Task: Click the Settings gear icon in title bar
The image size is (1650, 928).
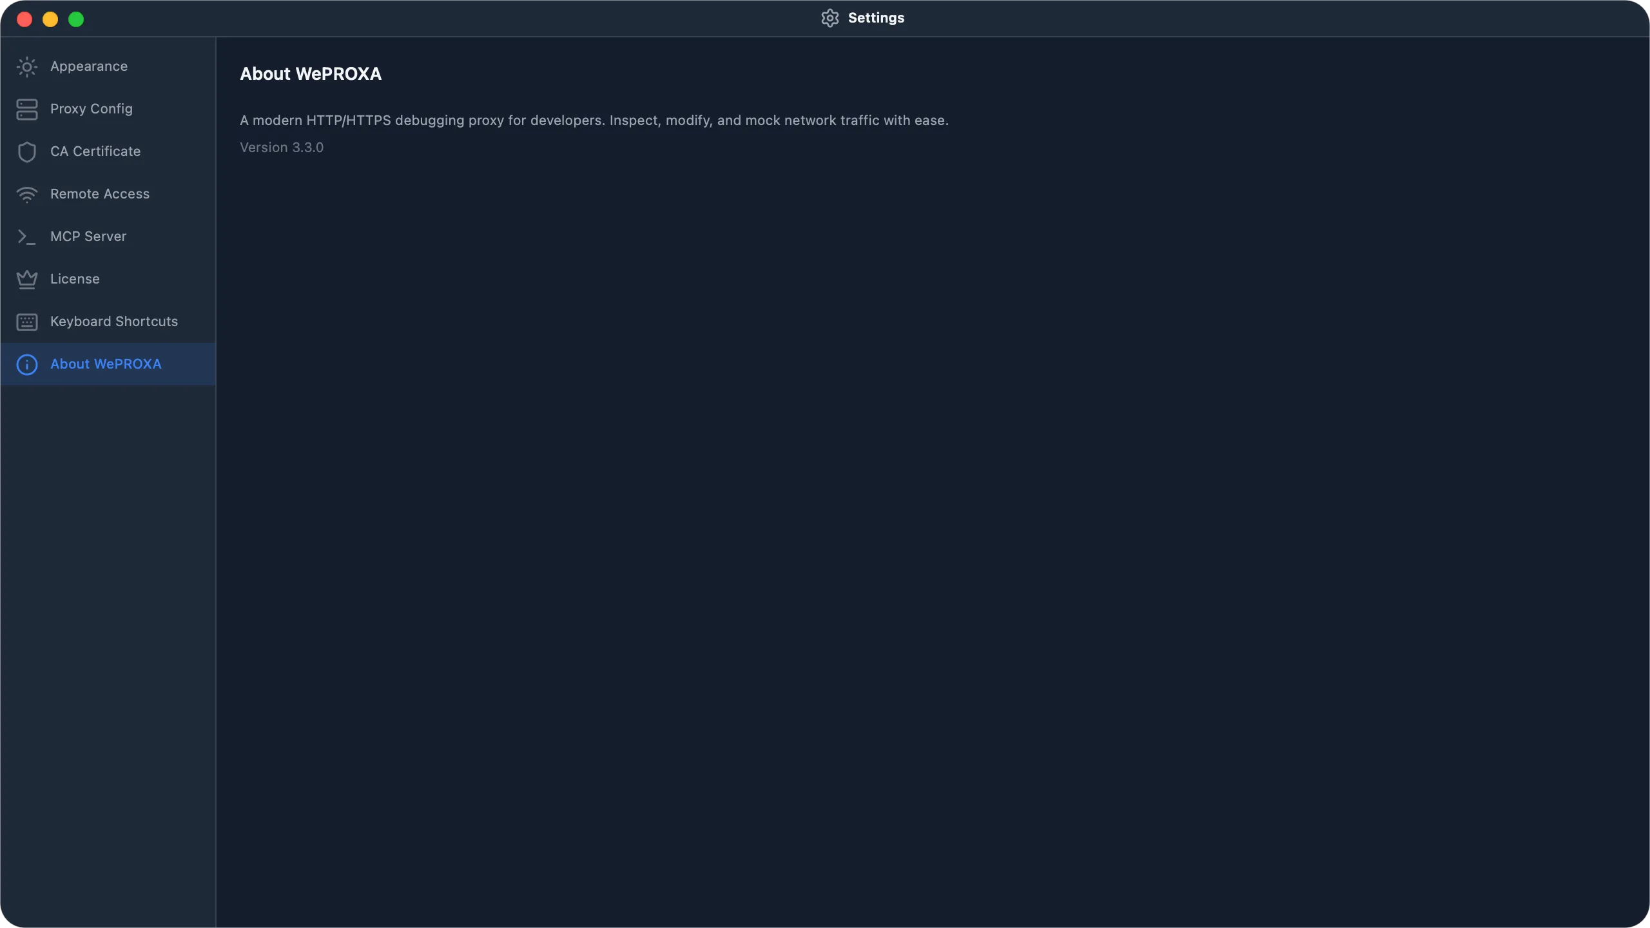Action: pos(830,18)
